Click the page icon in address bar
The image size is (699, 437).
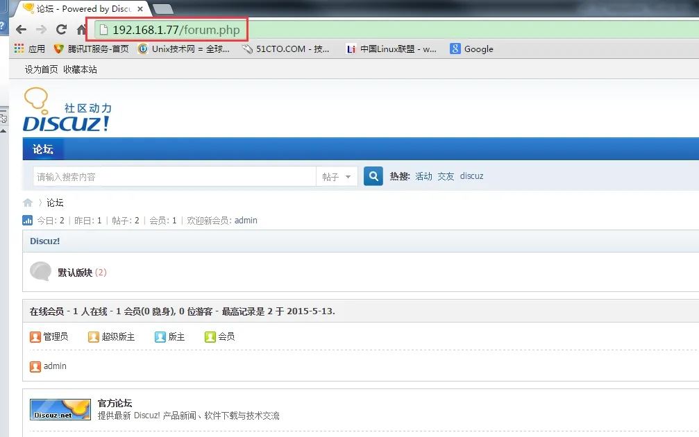pyautogui.click(x=104, y=30)
